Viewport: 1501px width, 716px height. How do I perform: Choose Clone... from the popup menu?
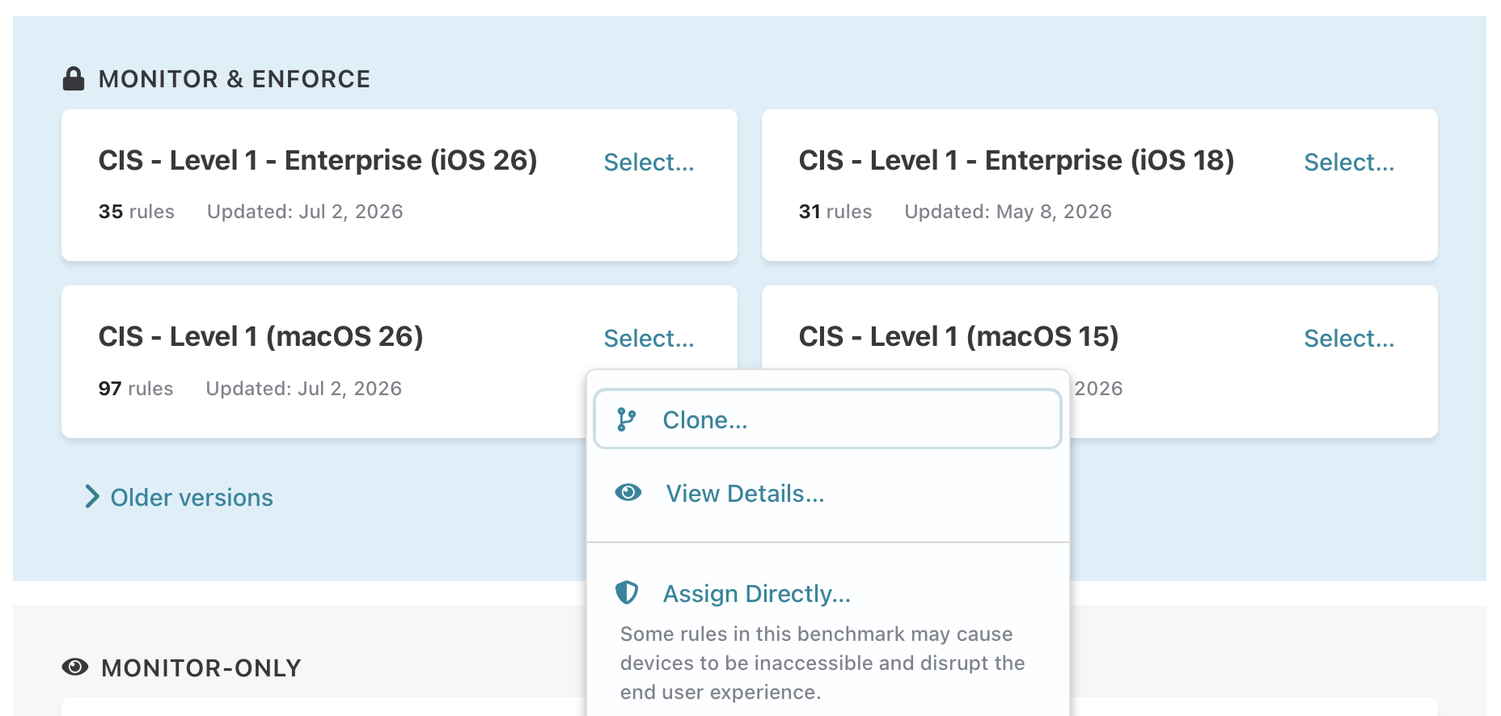click(827, 419)
